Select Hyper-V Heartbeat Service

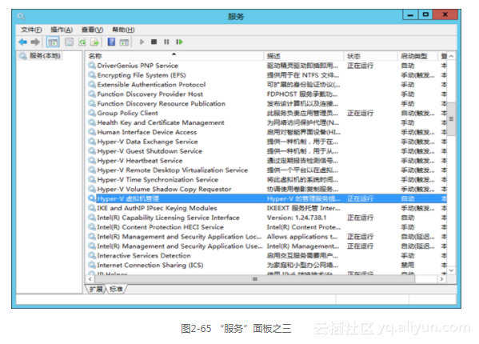267,160
